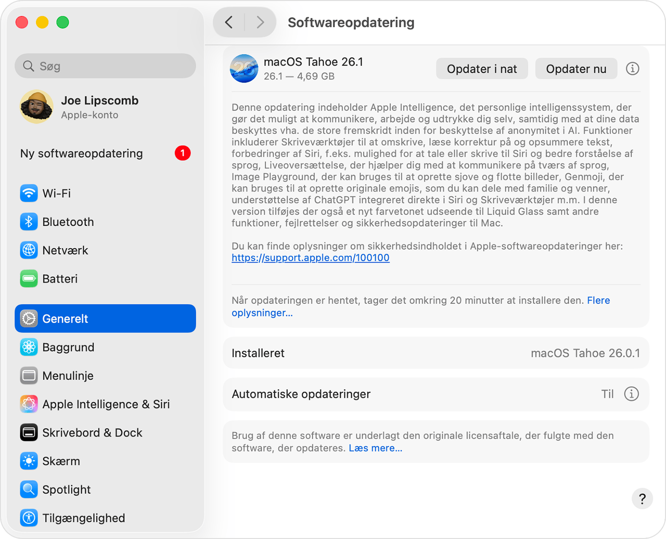The width and height of the screenshot is (666, 539).
Task: Click the 26.1 — 4,69 GB text
Action: tap(299, 76)
